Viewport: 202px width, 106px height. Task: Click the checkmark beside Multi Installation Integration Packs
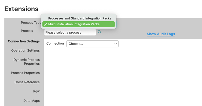(45, 24)
